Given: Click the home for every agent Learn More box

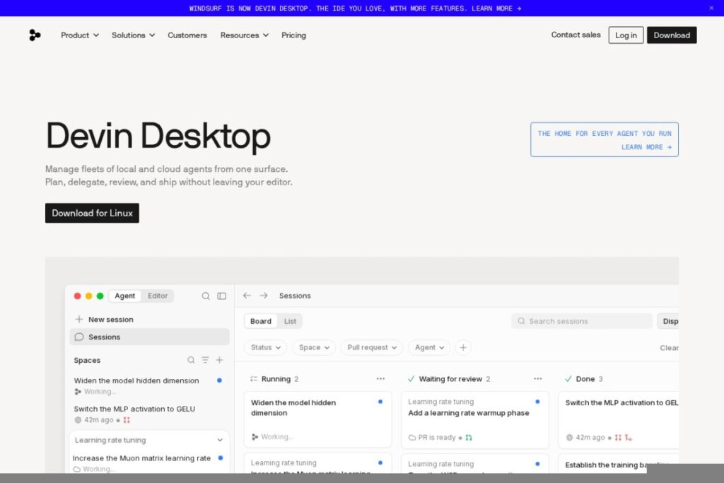Looking at the screenshot, I should [x=604, y=139].
